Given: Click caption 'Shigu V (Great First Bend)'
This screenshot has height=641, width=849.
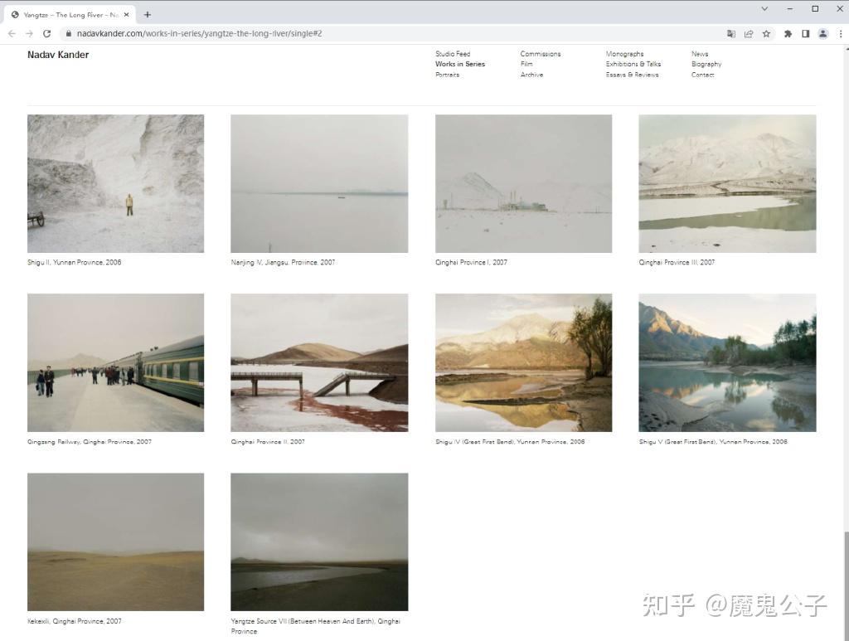Looking at the screenshot, I should coord(678,442).
